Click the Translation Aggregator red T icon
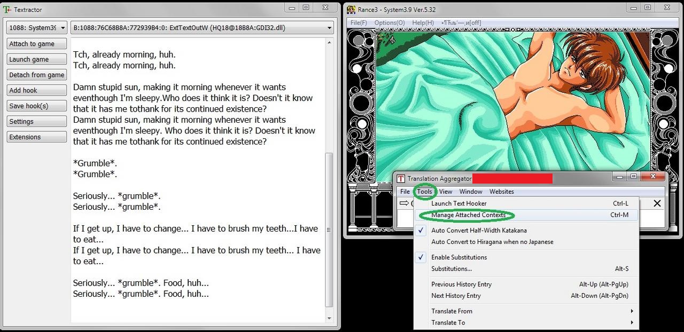Viewport: 684px width, 332px height. pyautogui.click(x=401, y=178)
